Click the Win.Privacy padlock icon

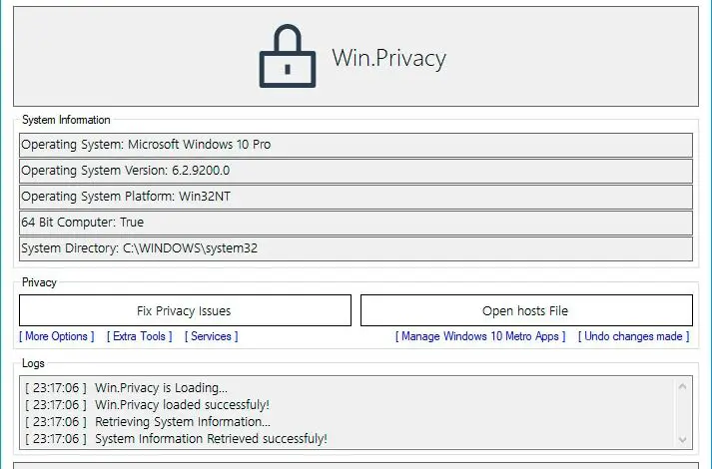(287, 57)
